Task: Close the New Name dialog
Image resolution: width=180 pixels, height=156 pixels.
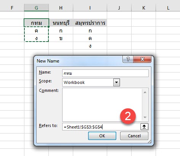Action: pos(142,59)
